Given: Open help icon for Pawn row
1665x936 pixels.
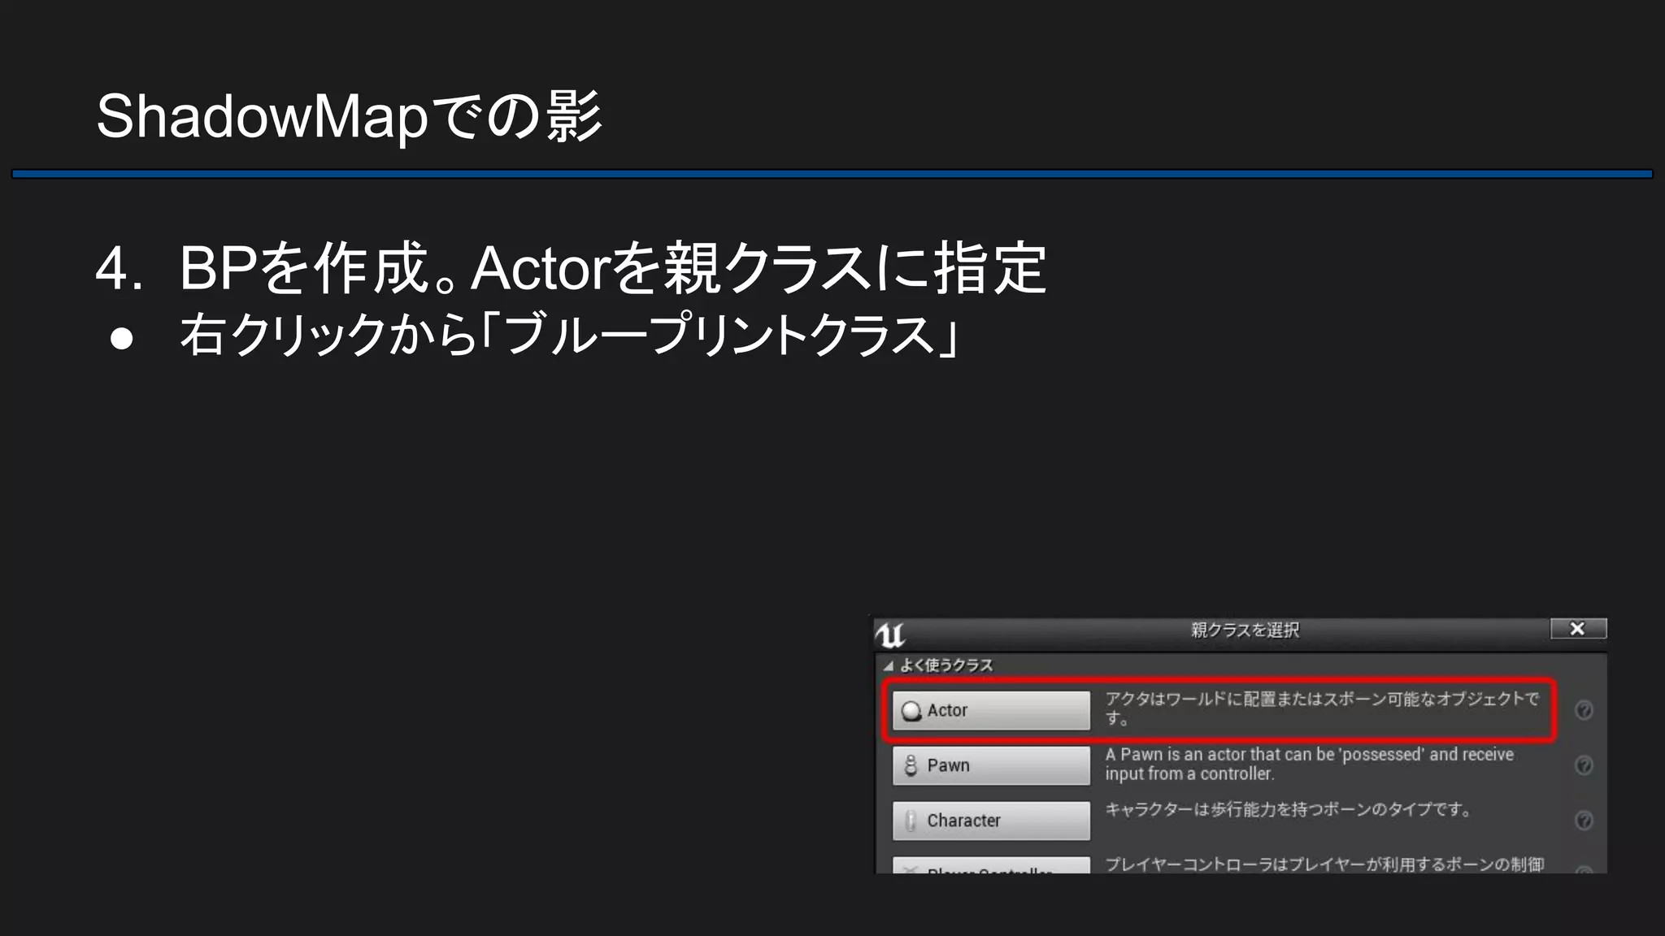Looking at the screenshot, I should (x=1584, y=765).
